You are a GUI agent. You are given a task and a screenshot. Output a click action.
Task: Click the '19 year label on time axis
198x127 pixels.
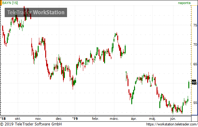click(x=75, y=119)
